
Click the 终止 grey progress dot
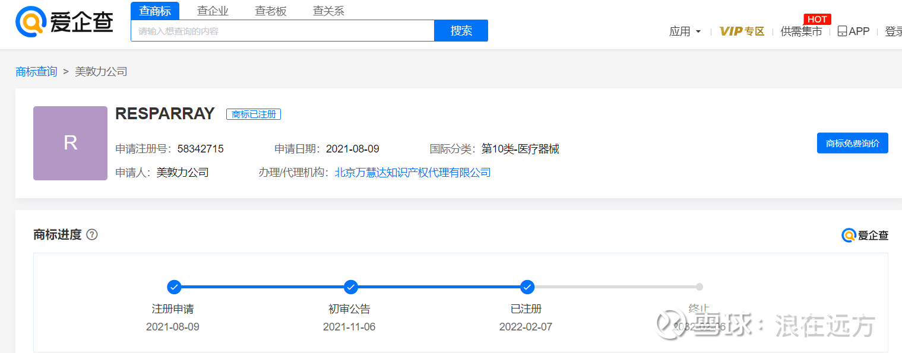(700, 287)
